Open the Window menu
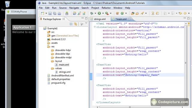192x108 pixels. (118, 8)
